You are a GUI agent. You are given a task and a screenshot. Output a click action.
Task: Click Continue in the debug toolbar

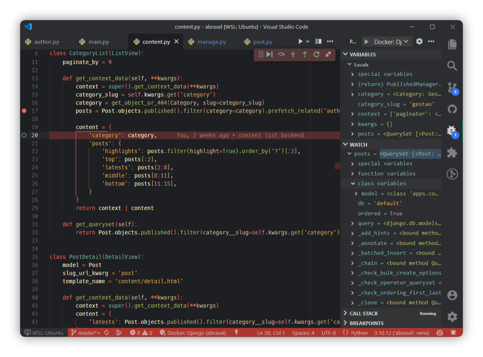tap(270, 54)
